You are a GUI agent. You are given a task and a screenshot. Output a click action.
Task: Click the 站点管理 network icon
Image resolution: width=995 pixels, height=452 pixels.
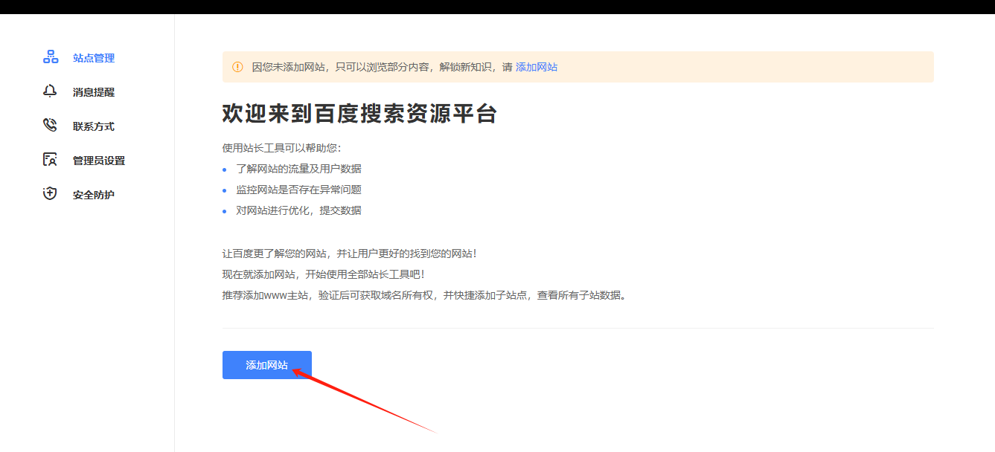point(50,57)
